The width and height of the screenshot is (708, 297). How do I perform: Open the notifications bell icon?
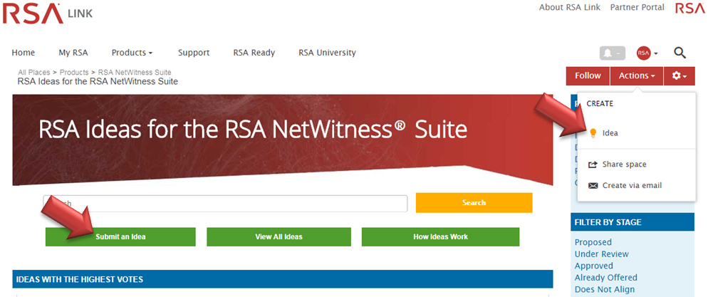click(612, 53)
